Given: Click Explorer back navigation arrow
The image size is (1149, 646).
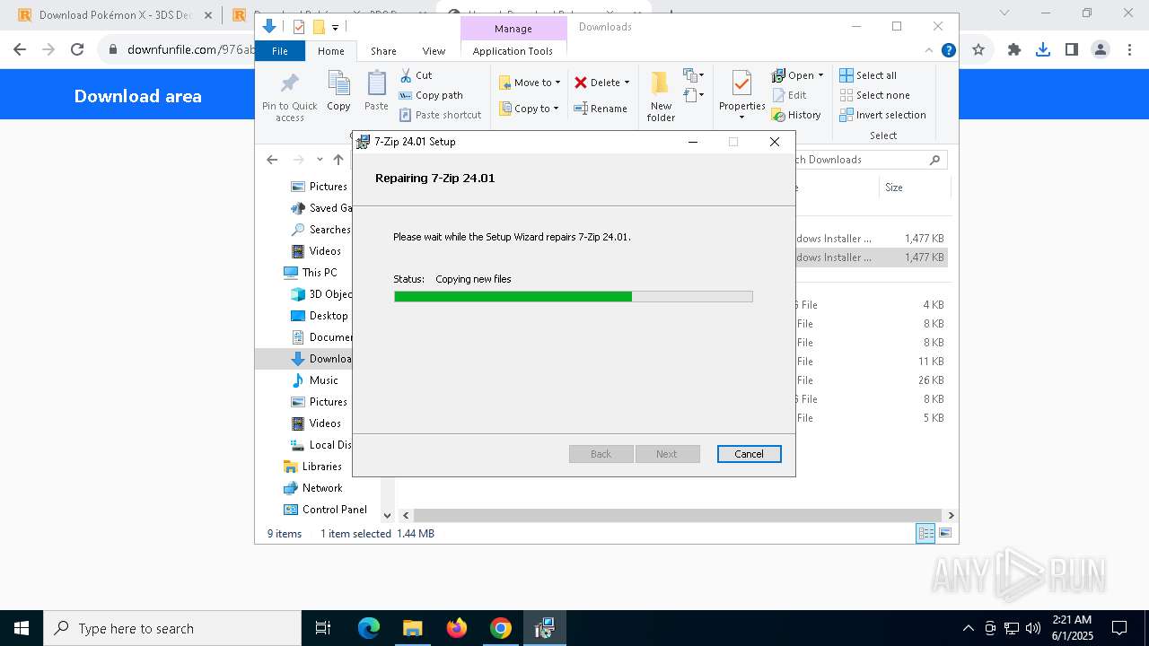Looking at the screenshot, I should point(272,160).
